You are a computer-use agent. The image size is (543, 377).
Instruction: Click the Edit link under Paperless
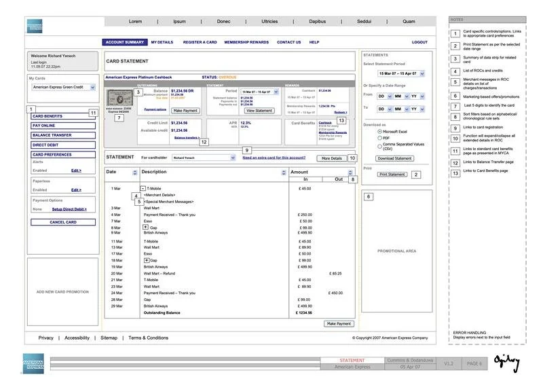click(x=76, y=190)
